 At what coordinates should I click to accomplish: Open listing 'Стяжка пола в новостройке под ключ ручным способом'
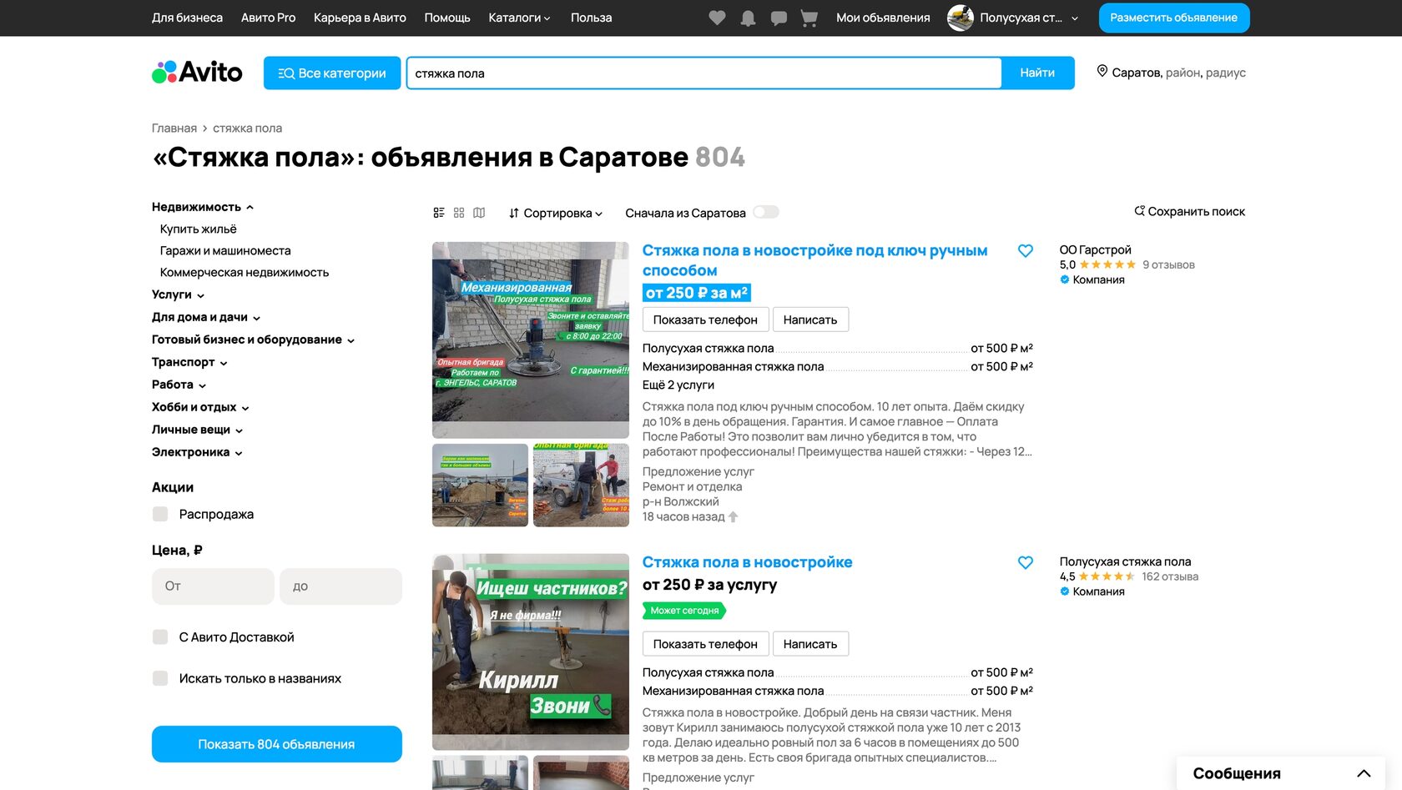click(814, 260)
